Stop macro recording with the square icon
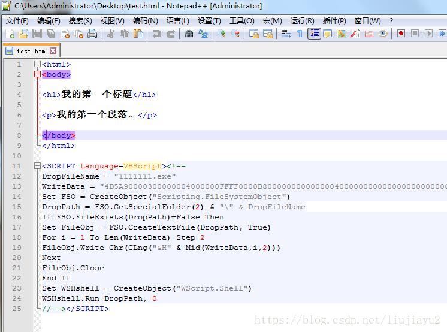 click(x=415, y=34)
